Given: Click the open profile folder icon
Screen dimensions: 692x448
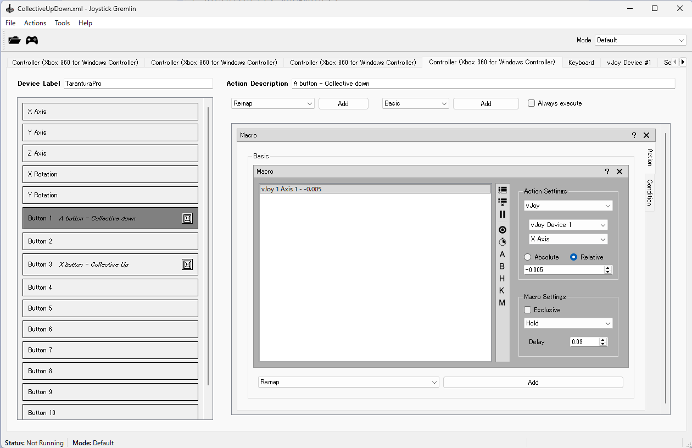Looking at the screenshot, I should click(14, 40).
